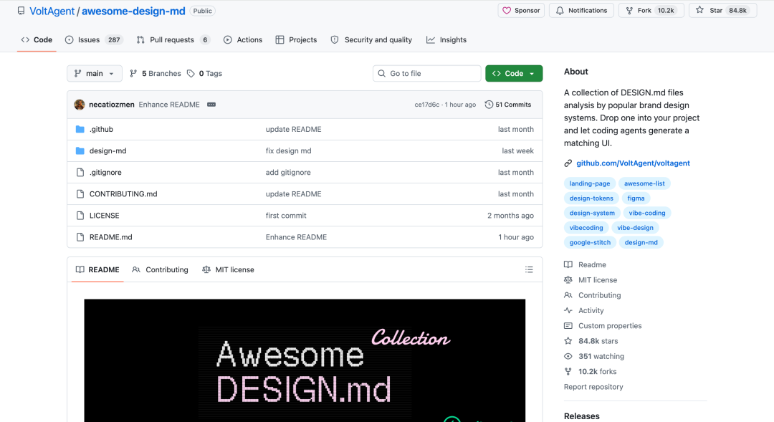
Task: Open the 'first commit' commit message
Action: point(286,216)
